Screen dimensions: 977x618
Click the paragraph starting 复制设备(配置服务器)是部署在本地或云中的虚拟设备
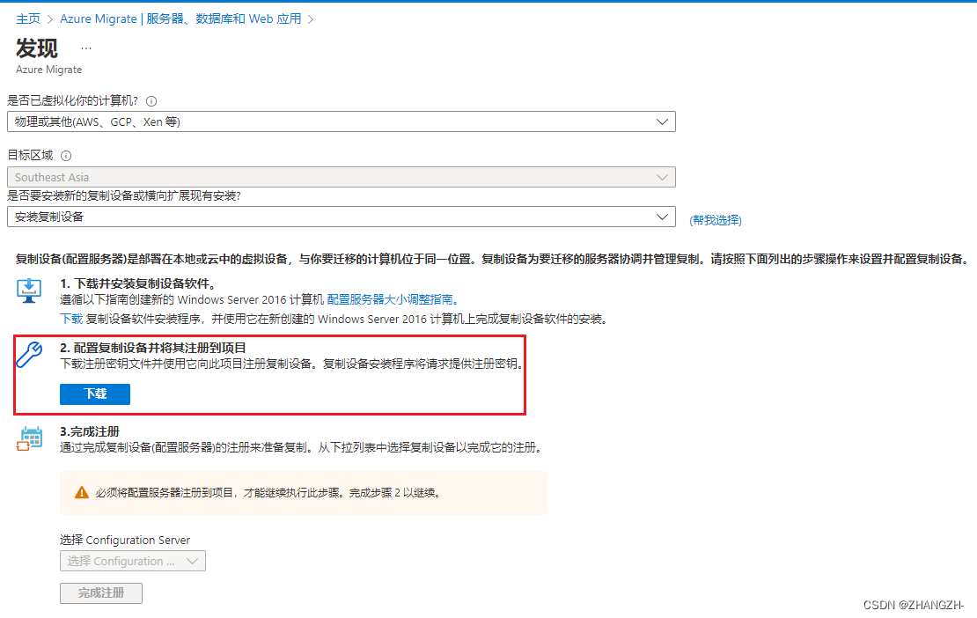click(492, 259)
